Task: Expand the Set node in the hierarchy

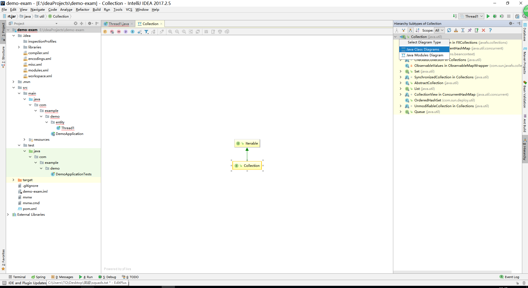Action: point(401,71)
